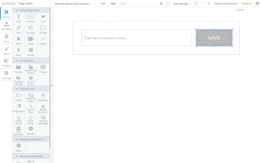Collapse the Input forms section

tap(17, 89)
